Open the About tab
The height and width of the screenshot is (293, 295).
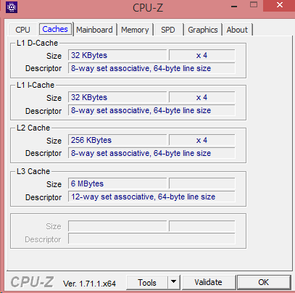[237, 30]
